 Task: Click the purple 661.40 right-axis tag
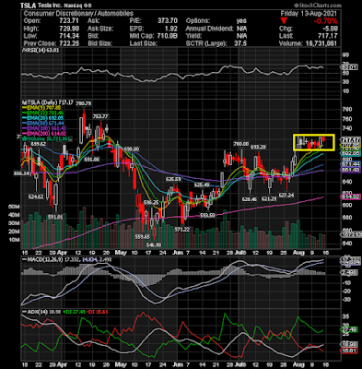351,170
